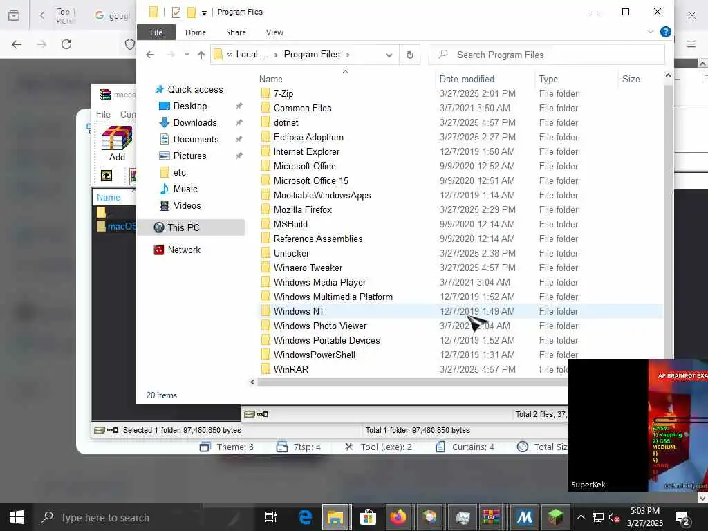The height and width of the screenshot is (531, 708).
Task: Open WinRAR from taskbar
Action: point(491,517)
